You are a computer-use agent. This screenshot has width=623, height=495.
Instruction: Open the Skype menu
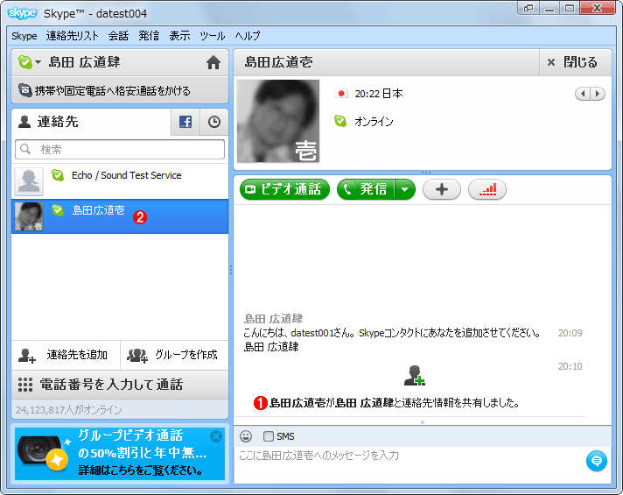pos(24,36)
